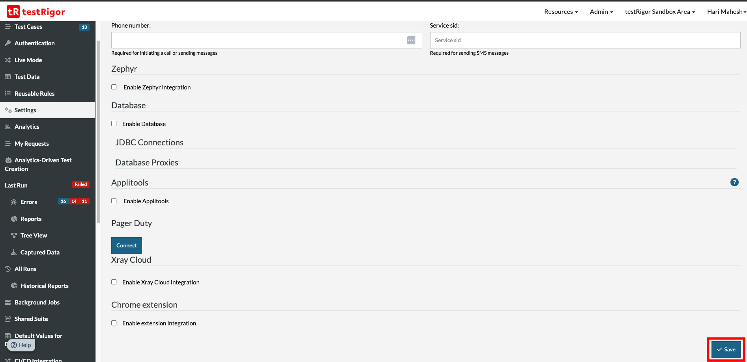Click the My Requests list icon
This screenshot has height=362, width=747.
point(7,143)
